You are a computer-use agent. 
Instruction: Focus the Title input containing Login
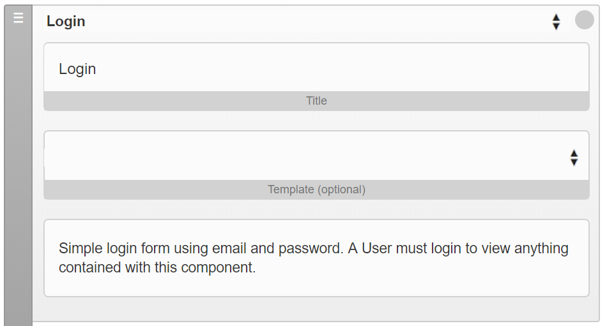pos(316,68)
